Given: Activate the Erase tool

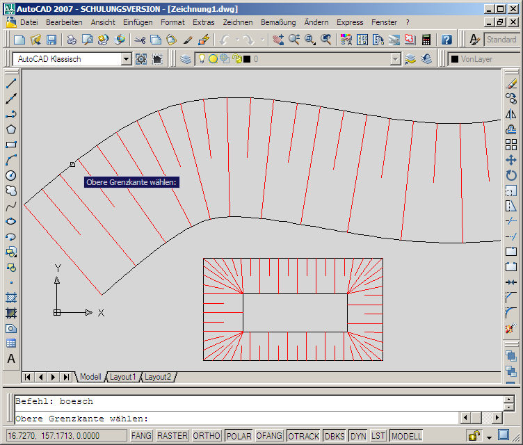Looking at the screenshot, I should (x=511, y=83).
